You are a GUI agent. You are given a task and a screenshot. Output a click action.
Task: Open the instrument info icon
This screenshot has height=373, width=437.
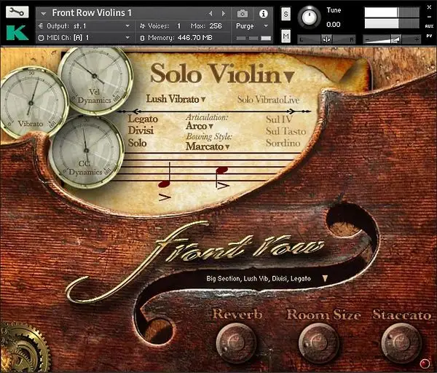263,13
